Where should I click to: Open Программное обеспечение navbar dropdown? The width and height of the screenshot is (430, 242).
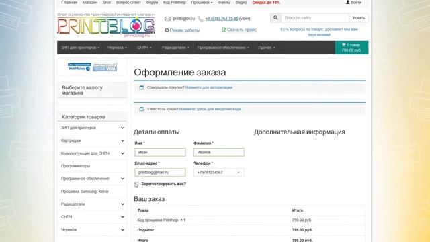[224, 48]
